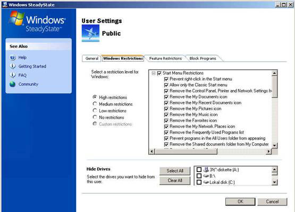Image resolution: width=295 pixels, height=212 pixels.
Task: Click the B:\ drive icon
Action: (x=206, y=176)
